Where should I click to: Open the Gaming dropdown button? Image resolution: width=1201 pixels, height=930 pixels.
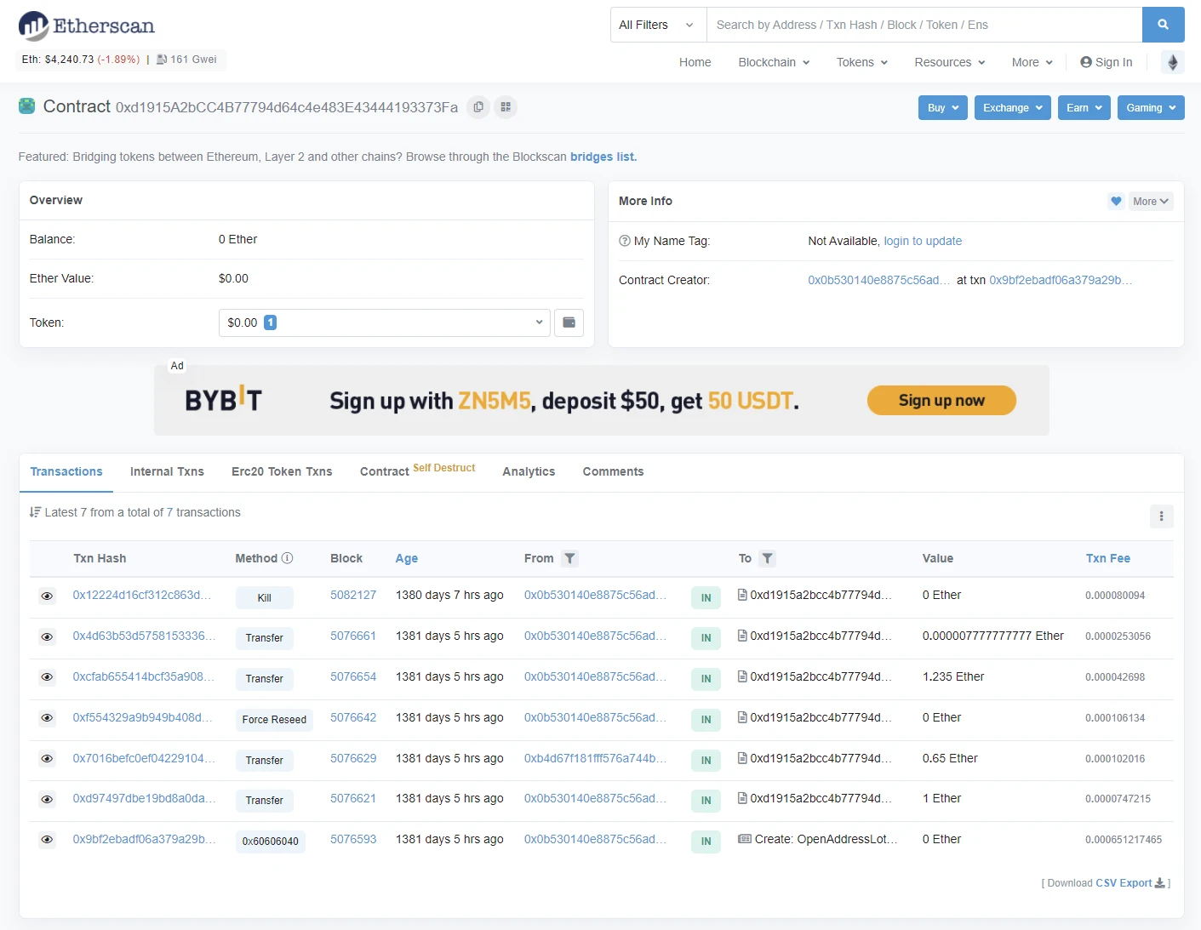pyautogui.click(x=1151, y=108)
